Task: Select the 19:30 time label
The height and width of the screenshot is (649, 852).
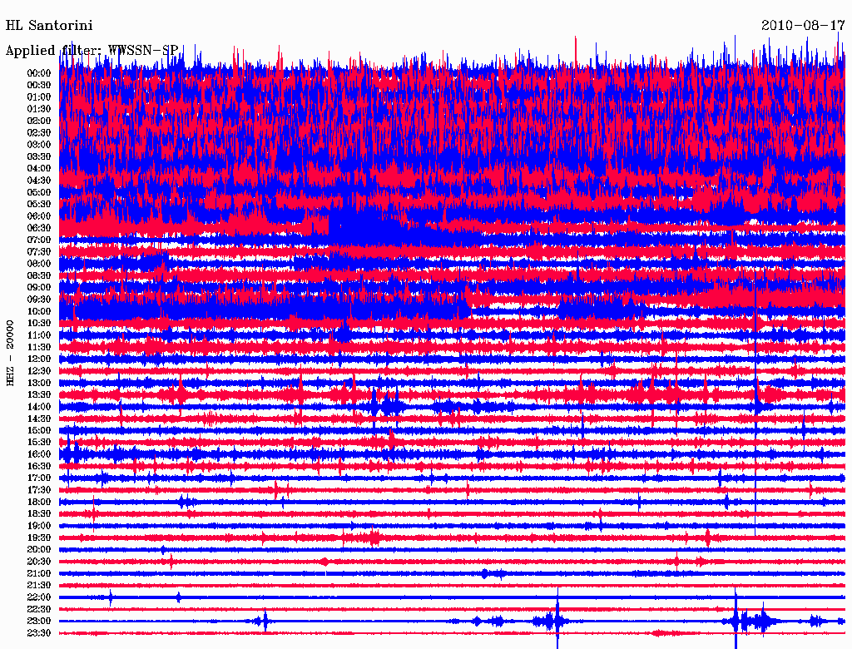Action: click(x=39, y=538)
